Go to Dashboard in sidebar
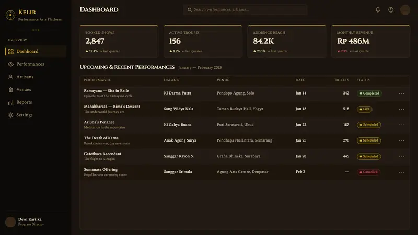Image resolution: width=418 pixels, height=235 pixels. click(36, 51)
